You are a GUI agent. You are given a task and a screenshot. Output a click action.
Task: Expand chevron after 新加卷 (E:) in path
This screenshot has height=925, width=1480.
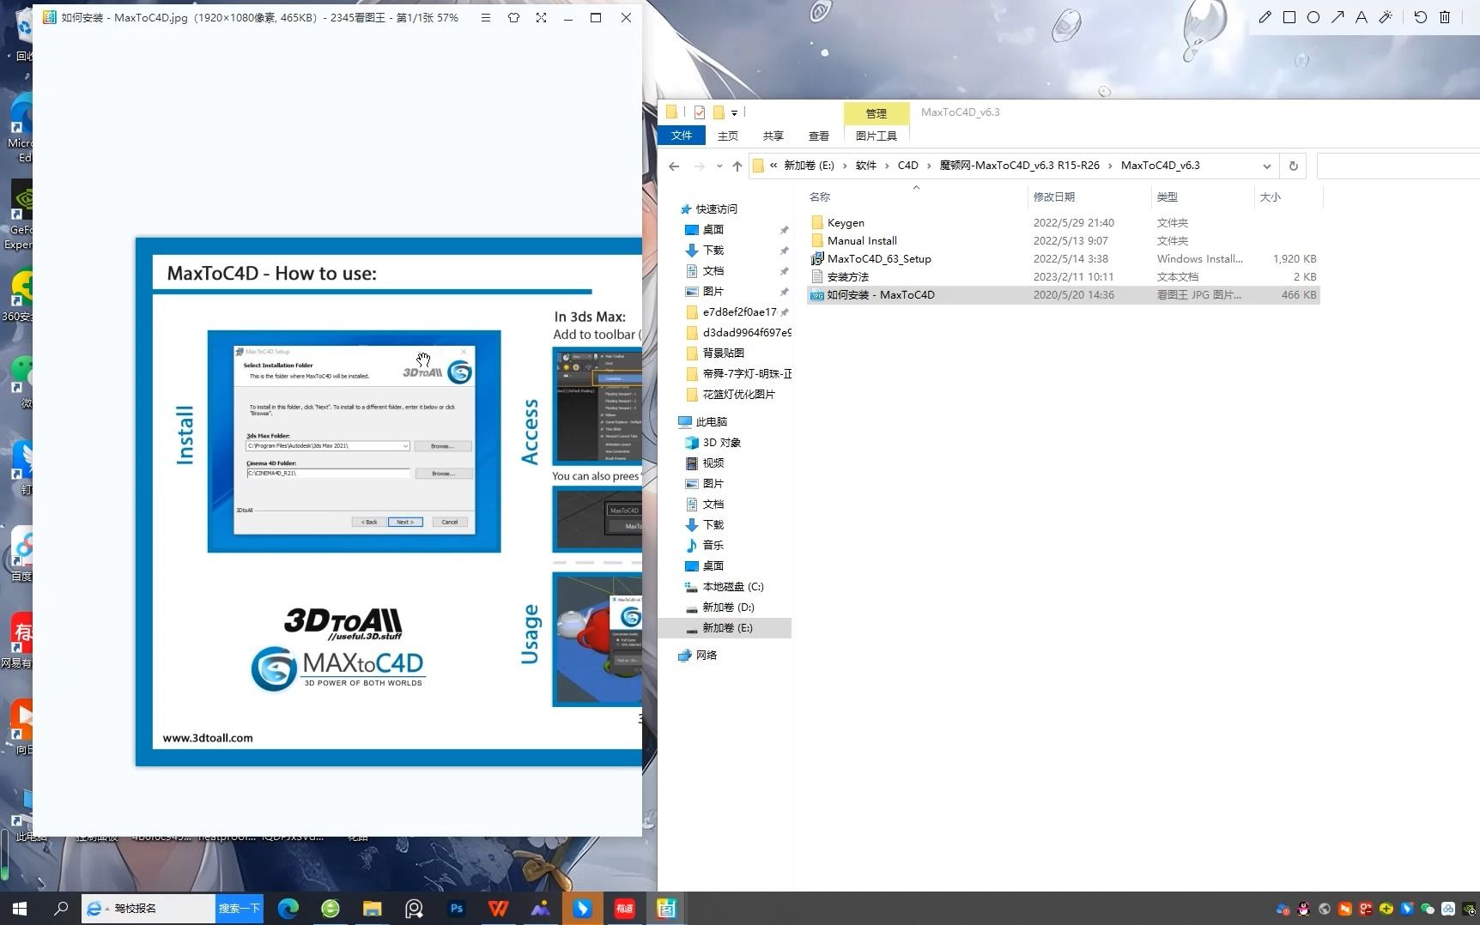point(845,166)
